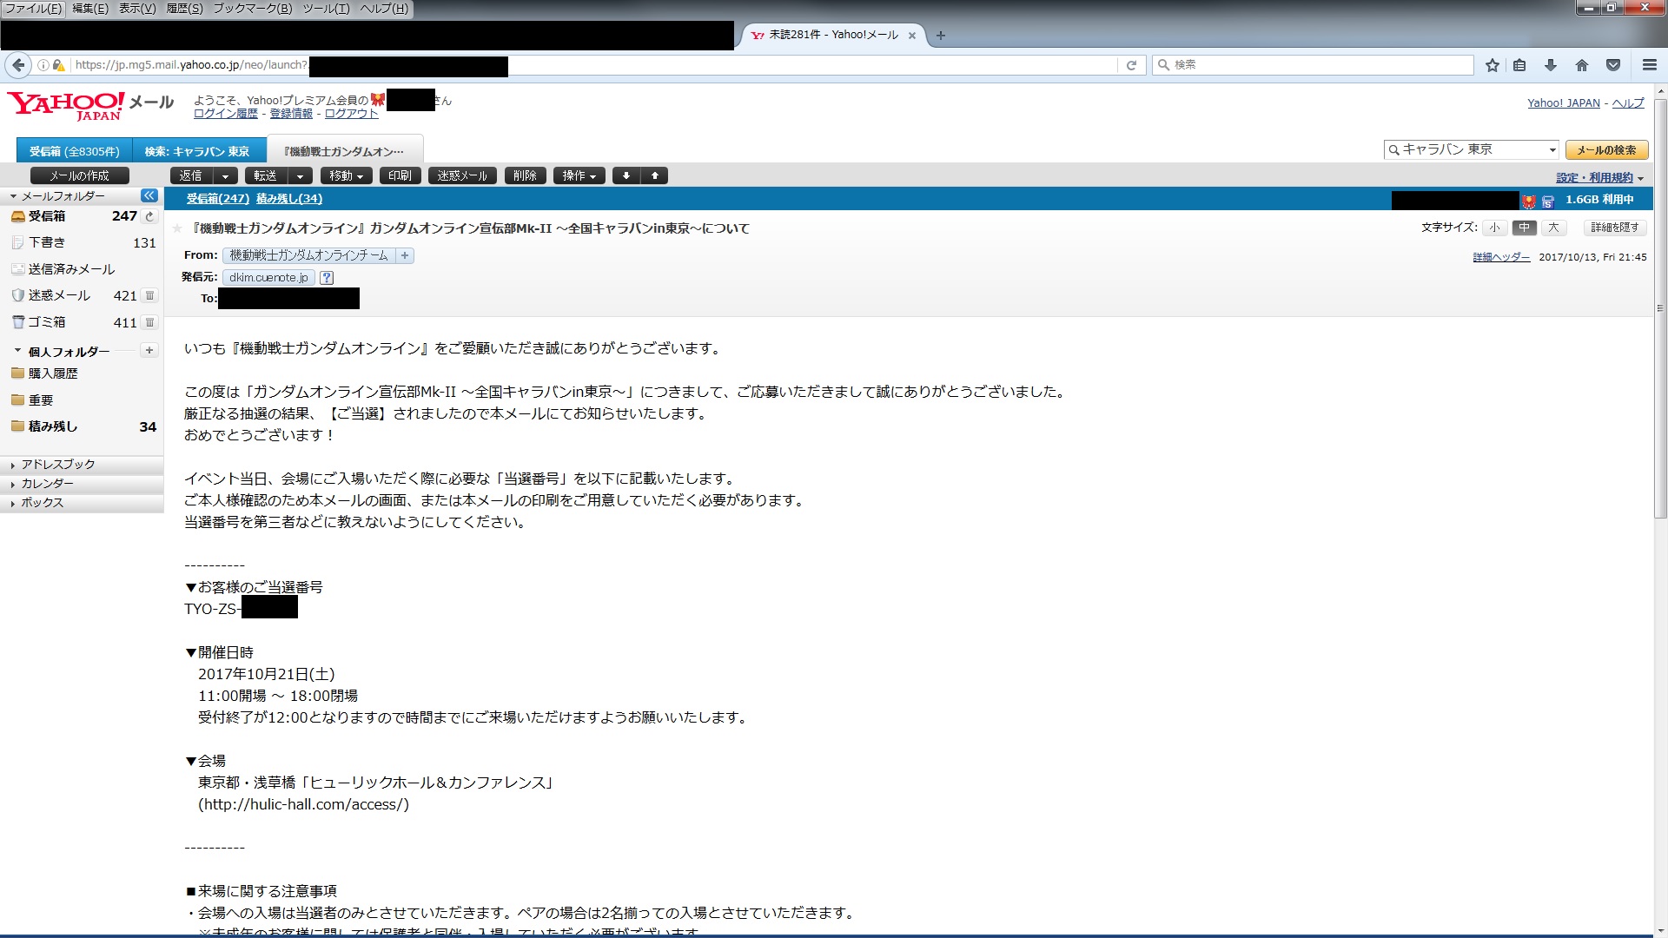
Task: Open the hulic-hall.com access link
Action: click(x=303, y=804)
